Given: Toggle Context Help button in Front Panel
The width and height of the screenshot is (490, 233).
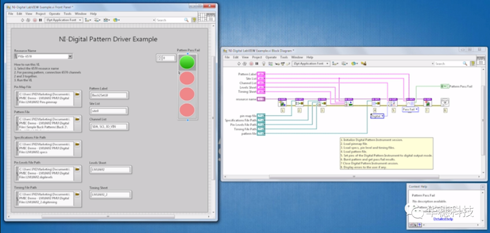Looking at the screenshot, I should pos(194,20).
